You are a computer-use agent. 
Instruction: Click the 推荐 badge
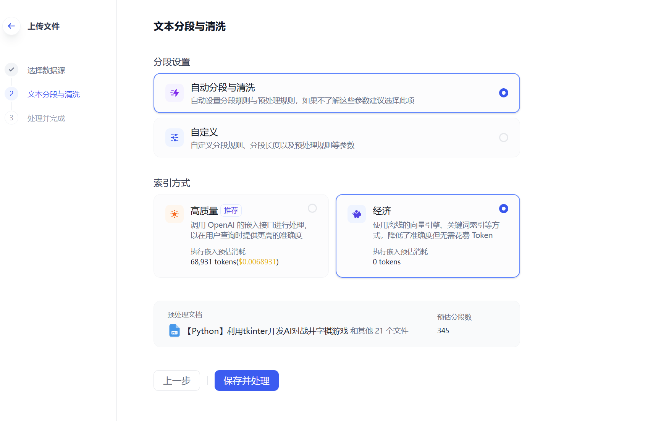[x=231, y=210]
